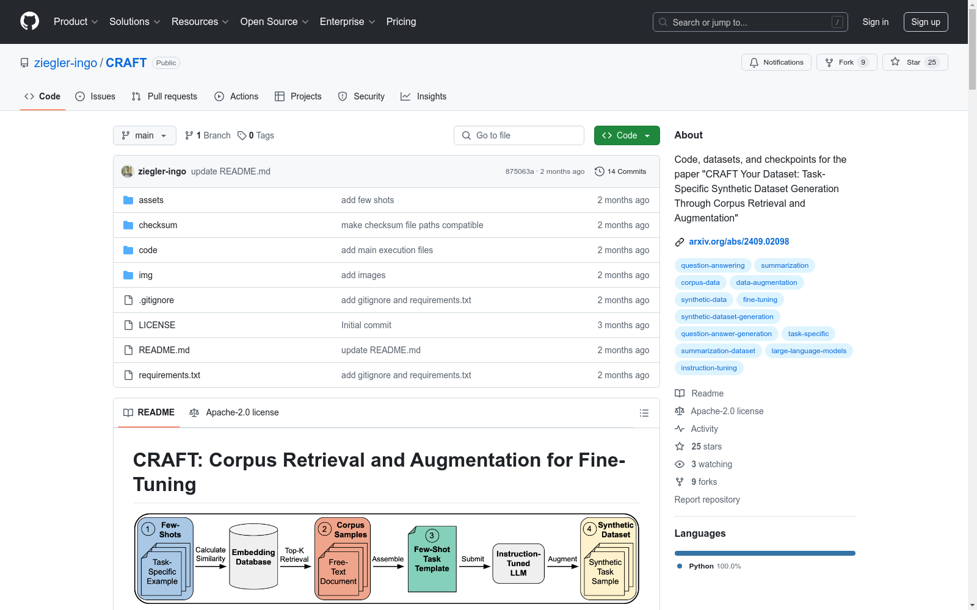Click the LICENSE file icon

[x=128, y=325]
